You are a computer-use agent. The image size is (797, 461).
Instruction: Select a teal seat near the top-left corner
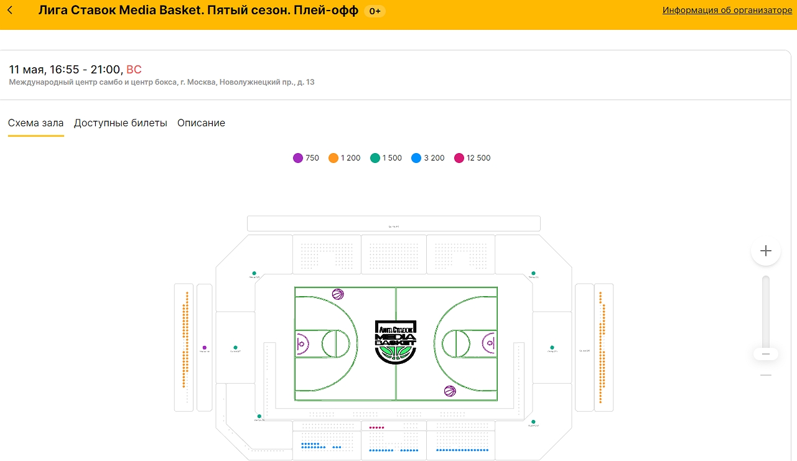tap(253, 272)
